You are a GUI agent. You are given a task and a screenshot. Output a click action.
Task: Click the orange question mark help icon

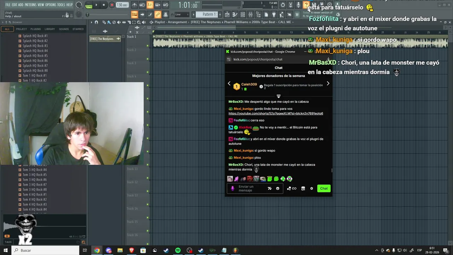coord(306,5)
